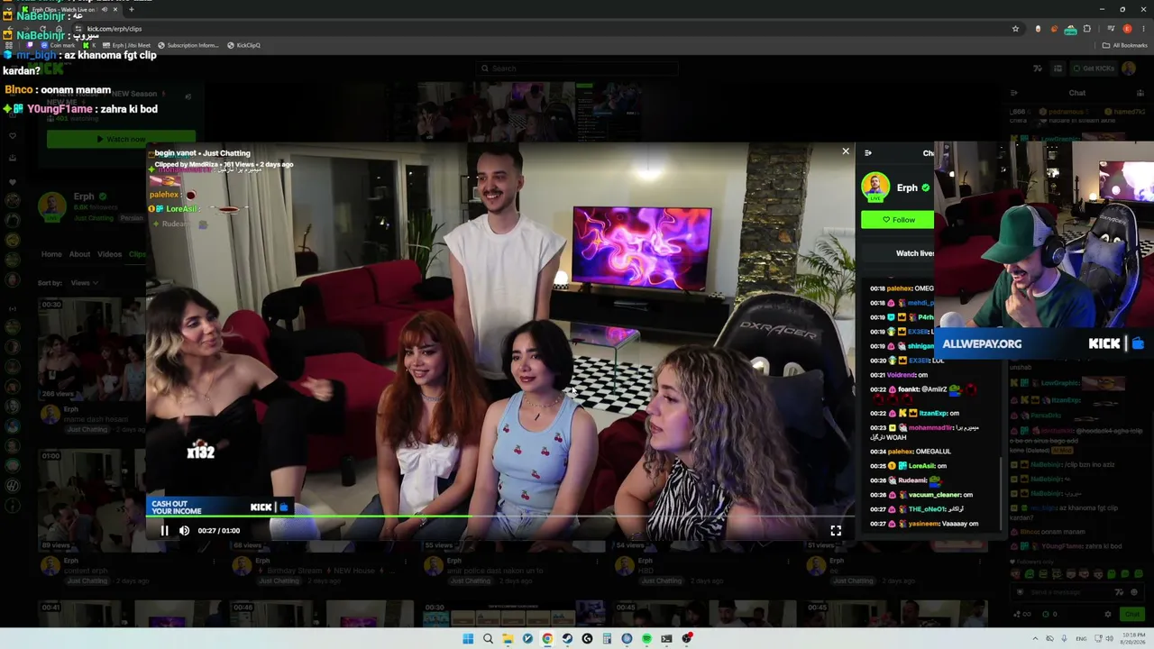Show hidden system tray icons
Screen dimensions: 1154x649
click(1035, 639)
